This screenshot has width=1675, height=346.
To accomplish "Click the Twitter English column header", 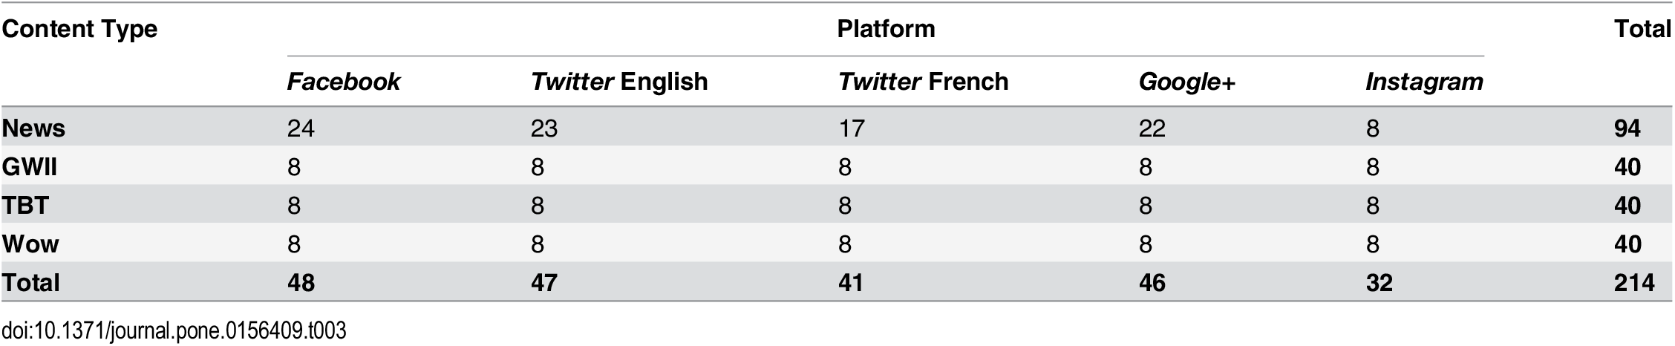I will [x=618, y=82].
